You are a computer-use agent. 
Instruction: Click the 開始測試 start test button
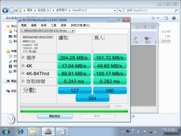(x=55, y=116)
